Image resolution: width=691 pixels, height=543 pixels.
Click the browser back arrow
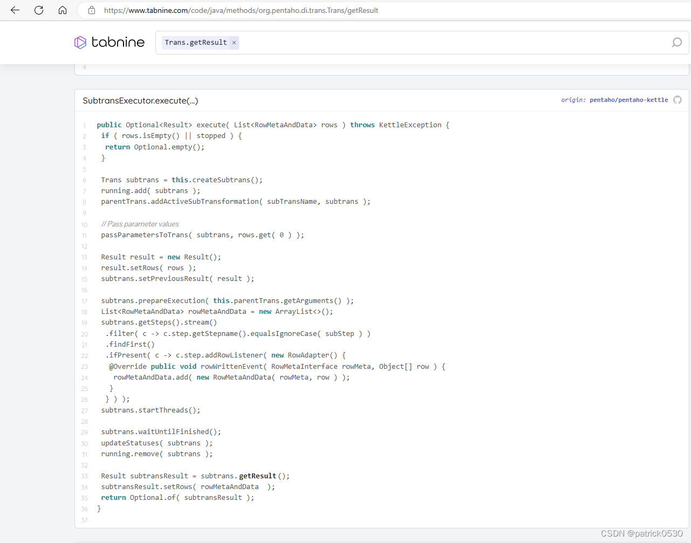point(15,10)
